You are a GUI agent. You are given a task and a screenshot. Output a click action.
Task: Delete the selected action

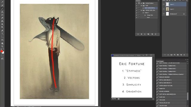(x=155, y=34)
